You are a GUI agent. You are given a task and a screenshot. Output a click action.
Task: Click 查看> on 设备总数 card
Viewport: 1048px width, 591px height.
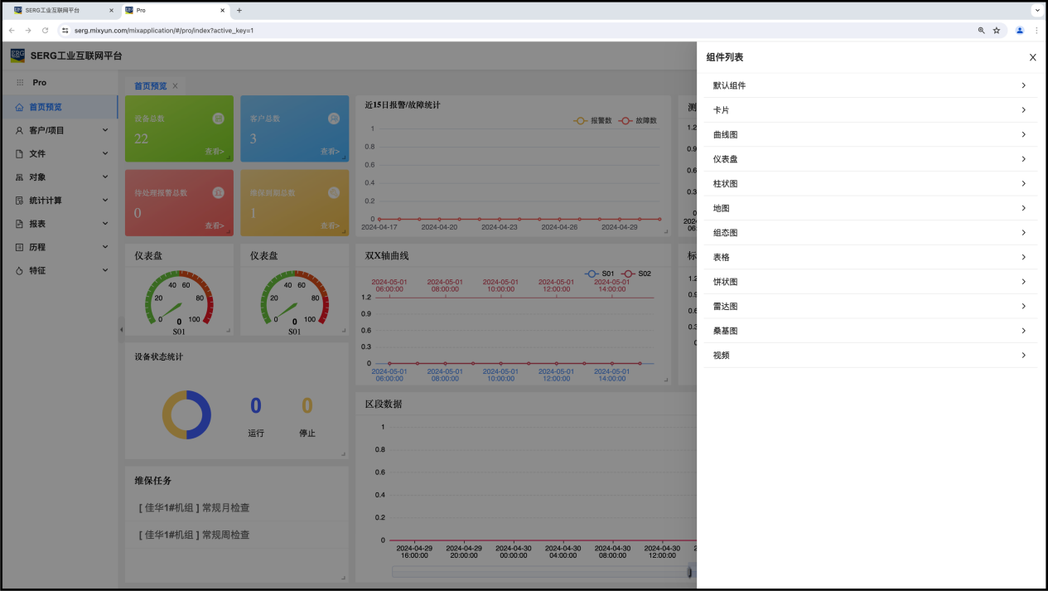215,152
